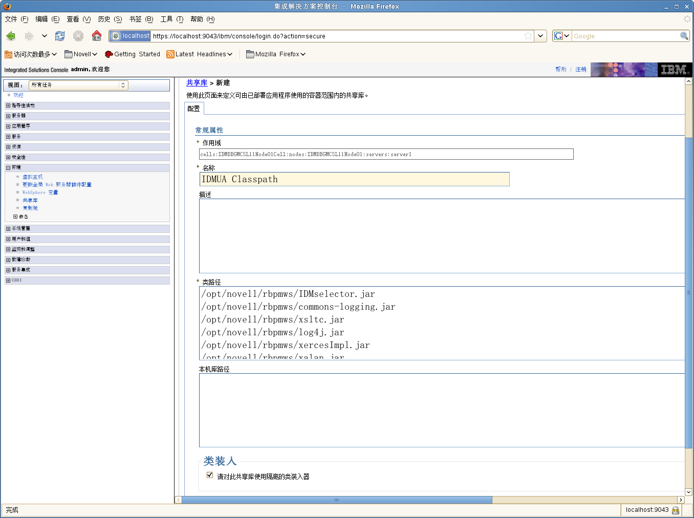Click the 名称 field containing IDMUA Classpath
Image resolution: width=694 pixels, height=518 pixels.
click(x=354, y=179)
